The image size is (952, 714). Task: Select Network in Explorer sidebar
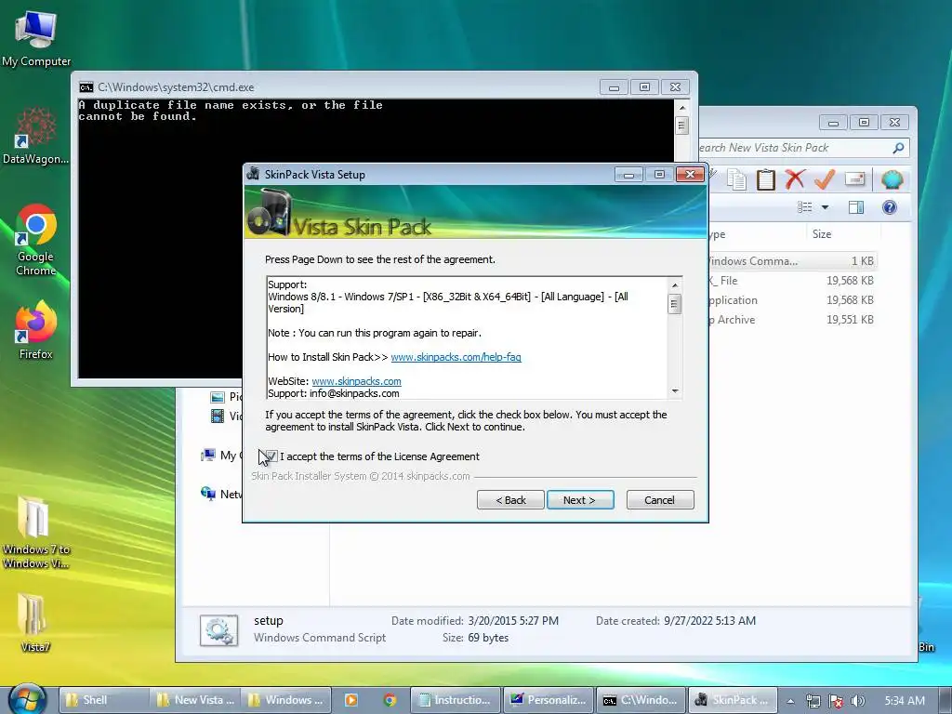(x=221, y=494)
